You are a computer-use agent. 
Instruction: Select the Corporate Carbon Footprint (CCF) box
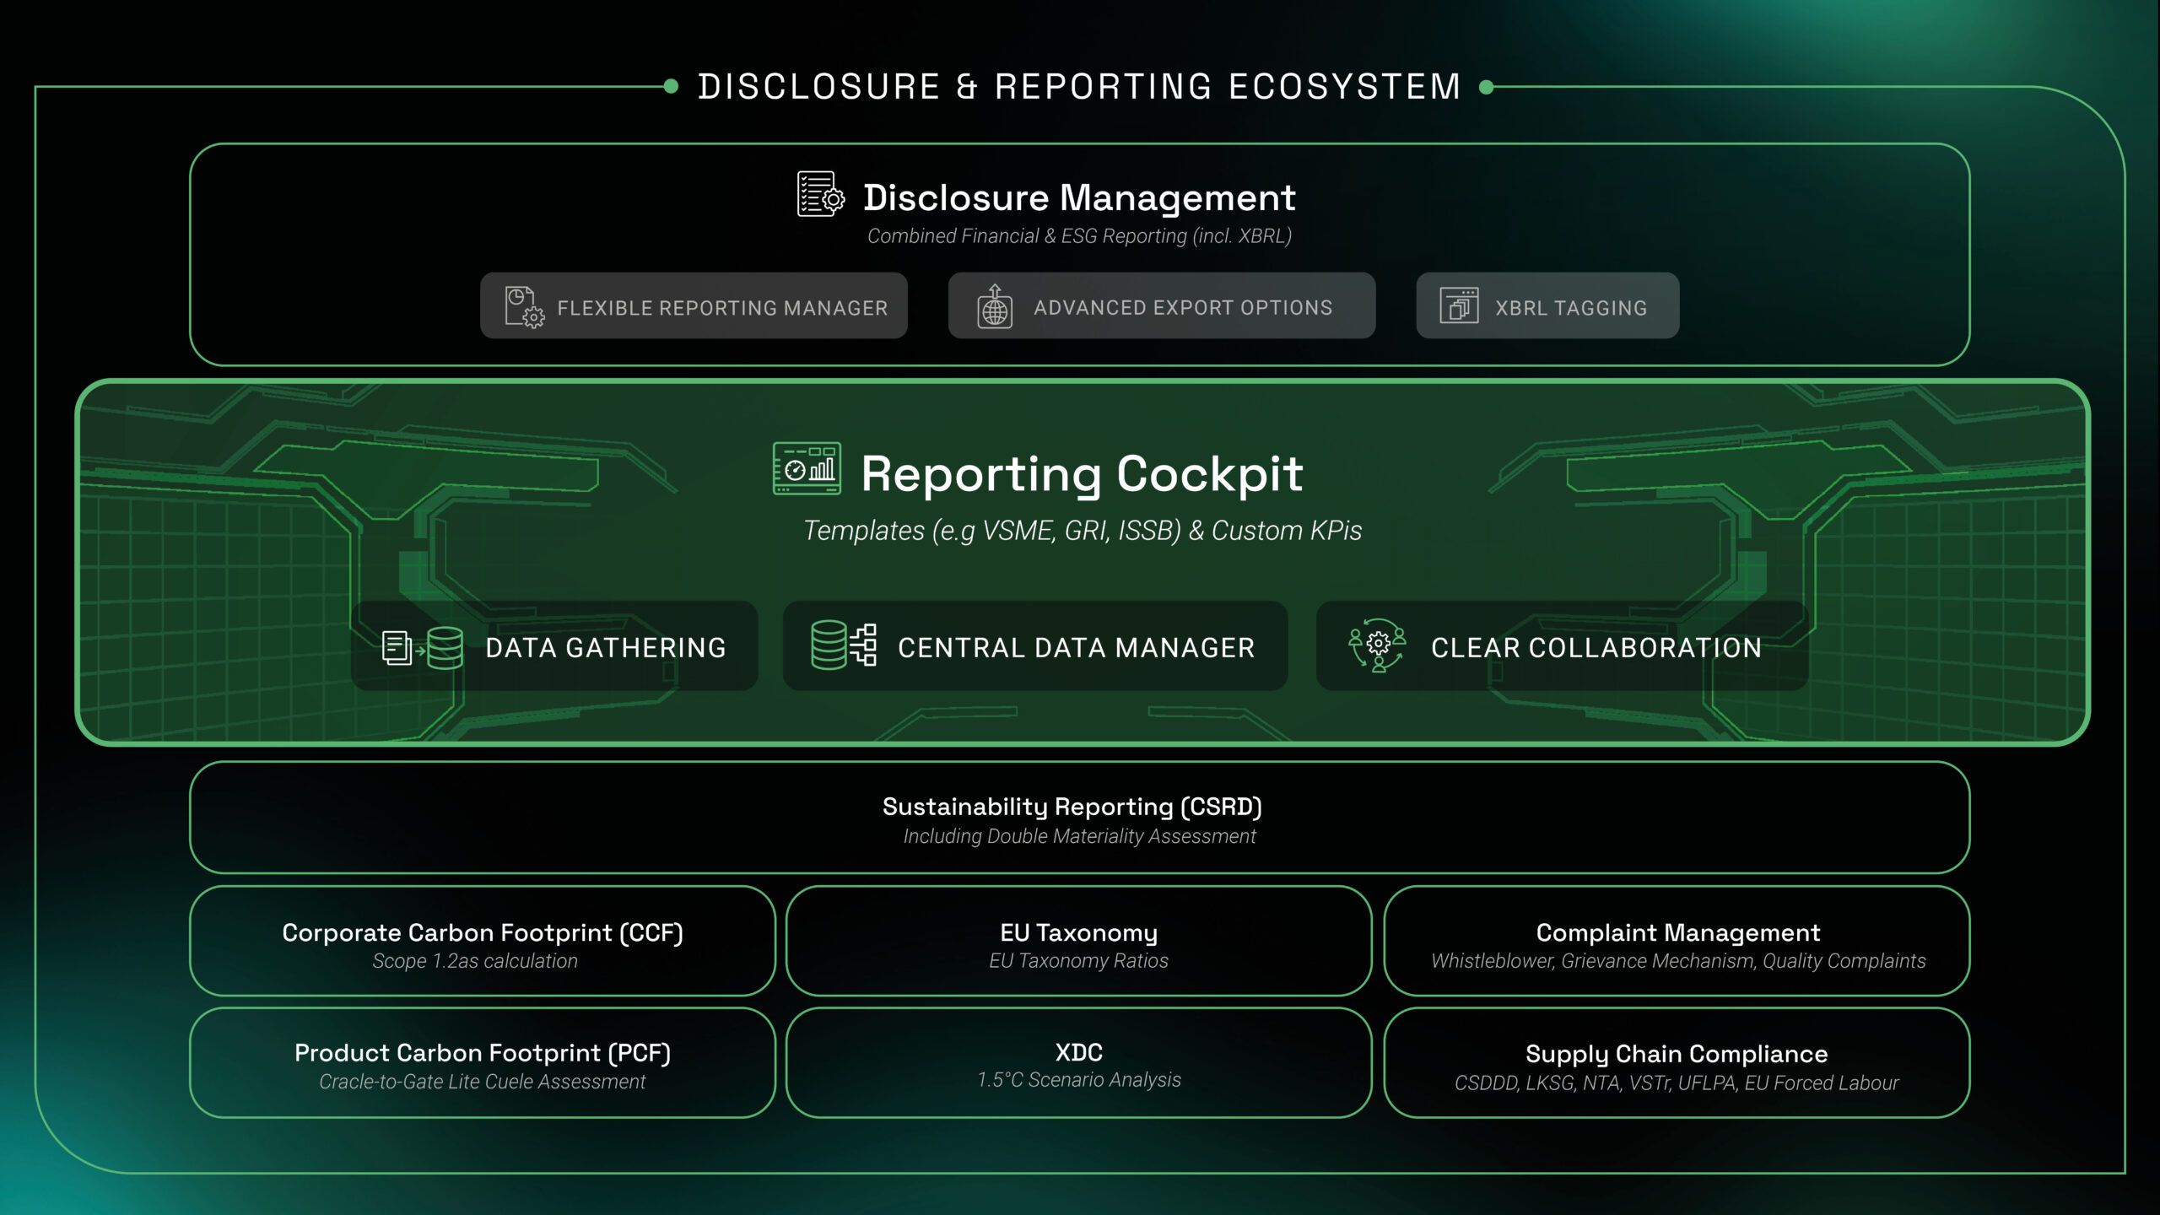click(x=483, y=942)
